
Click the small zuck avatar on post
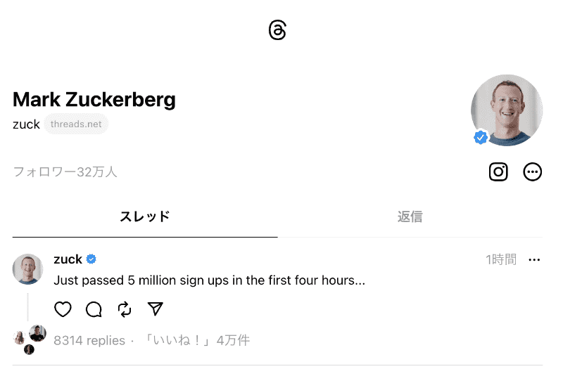[28, 269]
